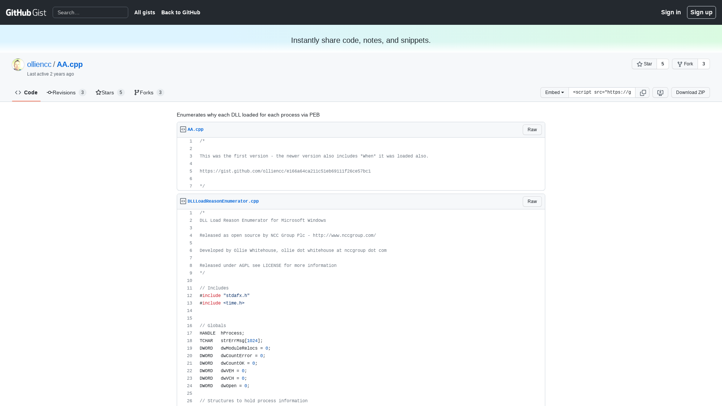View Raw for AA.cpp
This screenshot has width=722, height=406.
click(x=532, y=130)
